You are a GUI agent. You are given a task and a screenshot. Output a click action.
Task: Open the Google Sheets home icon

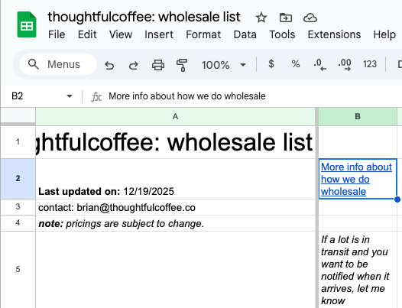pos(27,24)
